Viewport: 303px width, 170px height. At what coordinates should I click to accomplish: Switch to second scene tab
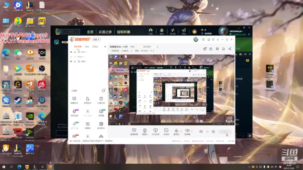click(x=87, y=46)
